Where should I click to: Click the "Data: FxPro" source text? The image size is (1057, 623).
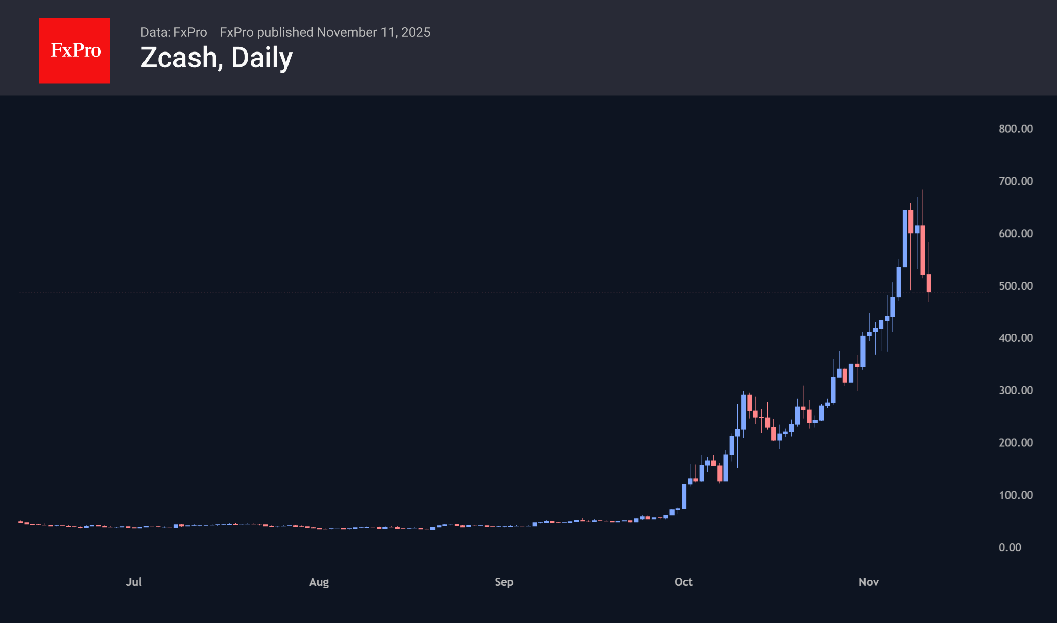tap(173, 32)
